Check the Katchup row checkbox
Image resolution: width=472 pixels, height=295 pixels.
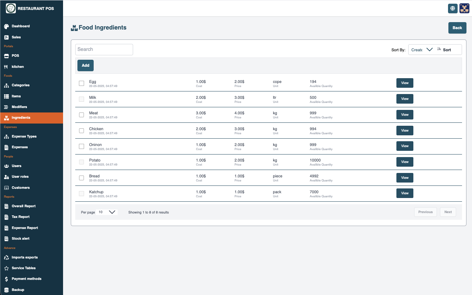[81, 193]
